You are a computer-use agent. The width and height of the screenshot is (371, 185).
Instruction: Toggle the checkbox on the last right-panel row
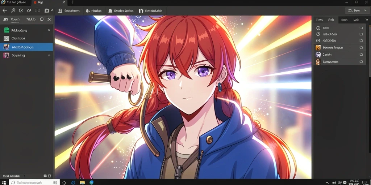tap(361, 62)
